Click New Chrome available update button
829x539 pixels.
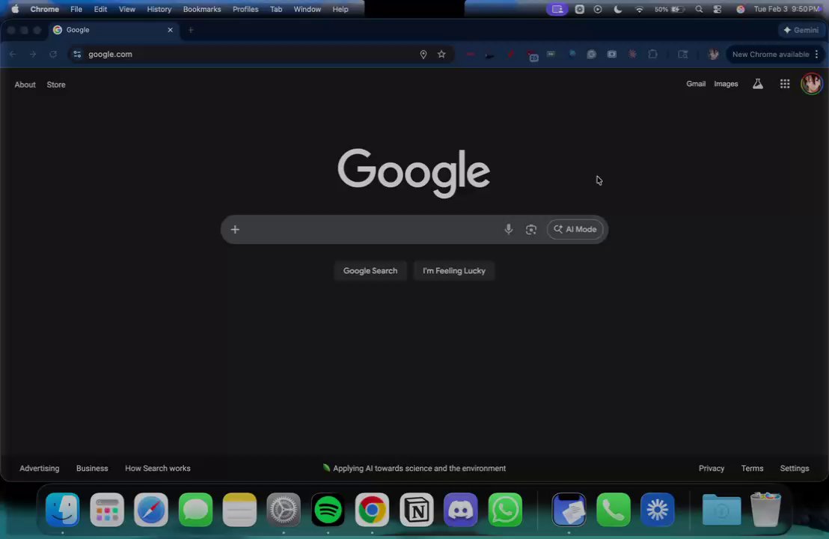771,54
